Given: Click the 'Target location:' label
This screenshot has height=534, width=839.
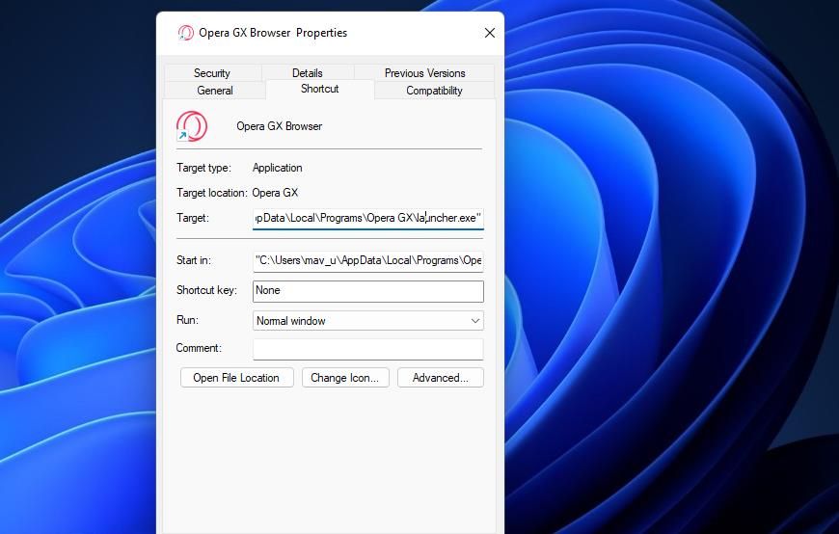Looking at the screenshot, I should click(212, 193).
